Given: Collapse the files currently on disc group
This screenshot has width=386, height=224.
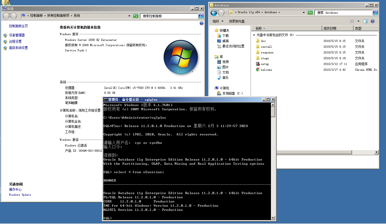Looking at the screenshot, I should pyautogui.click(x=254, y=35).
